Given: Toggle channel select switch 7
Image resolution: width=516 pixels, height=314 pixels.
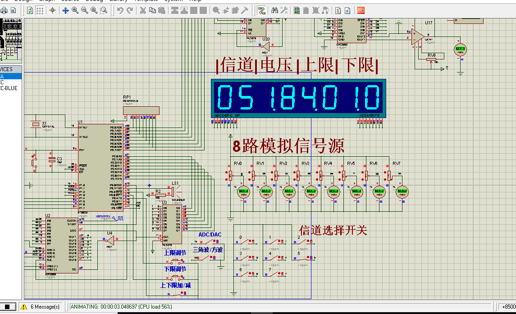Looking at the screenshot, I should [275, 274].
